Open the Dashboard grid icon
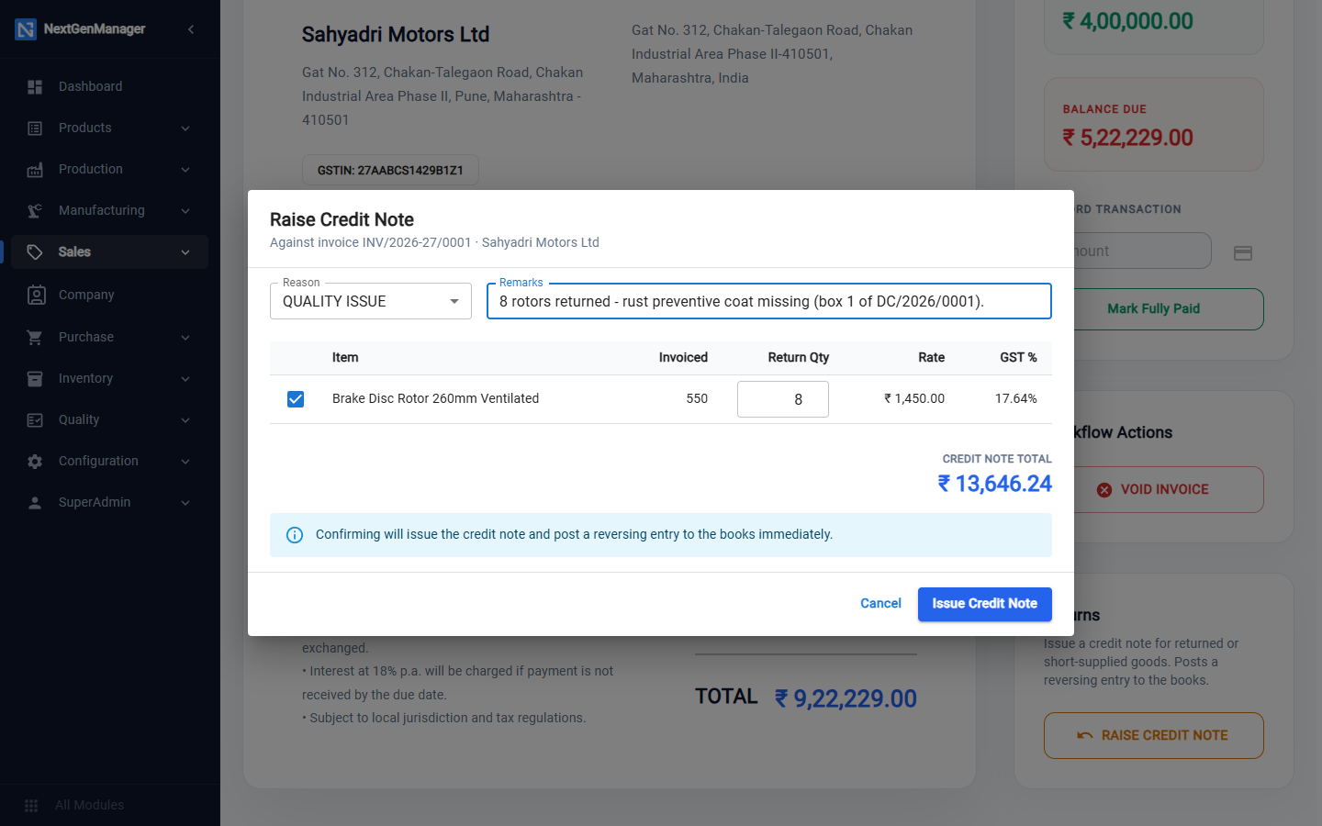Screen dimensions: 1322x826 coord(35,86)
